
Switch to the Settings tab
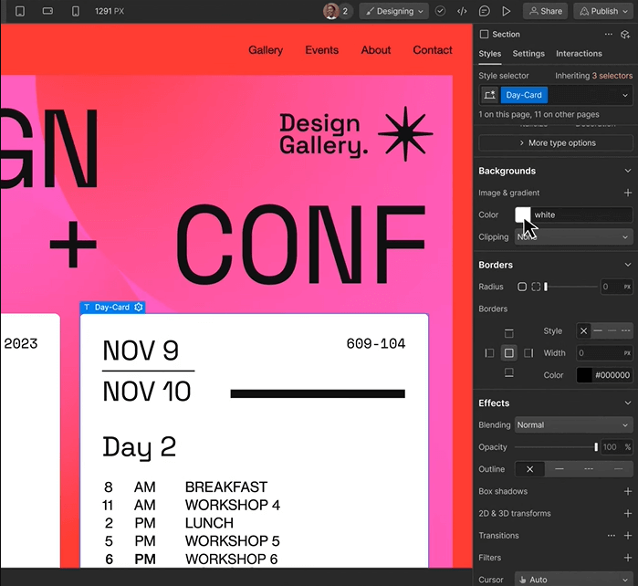coord(528,54)
